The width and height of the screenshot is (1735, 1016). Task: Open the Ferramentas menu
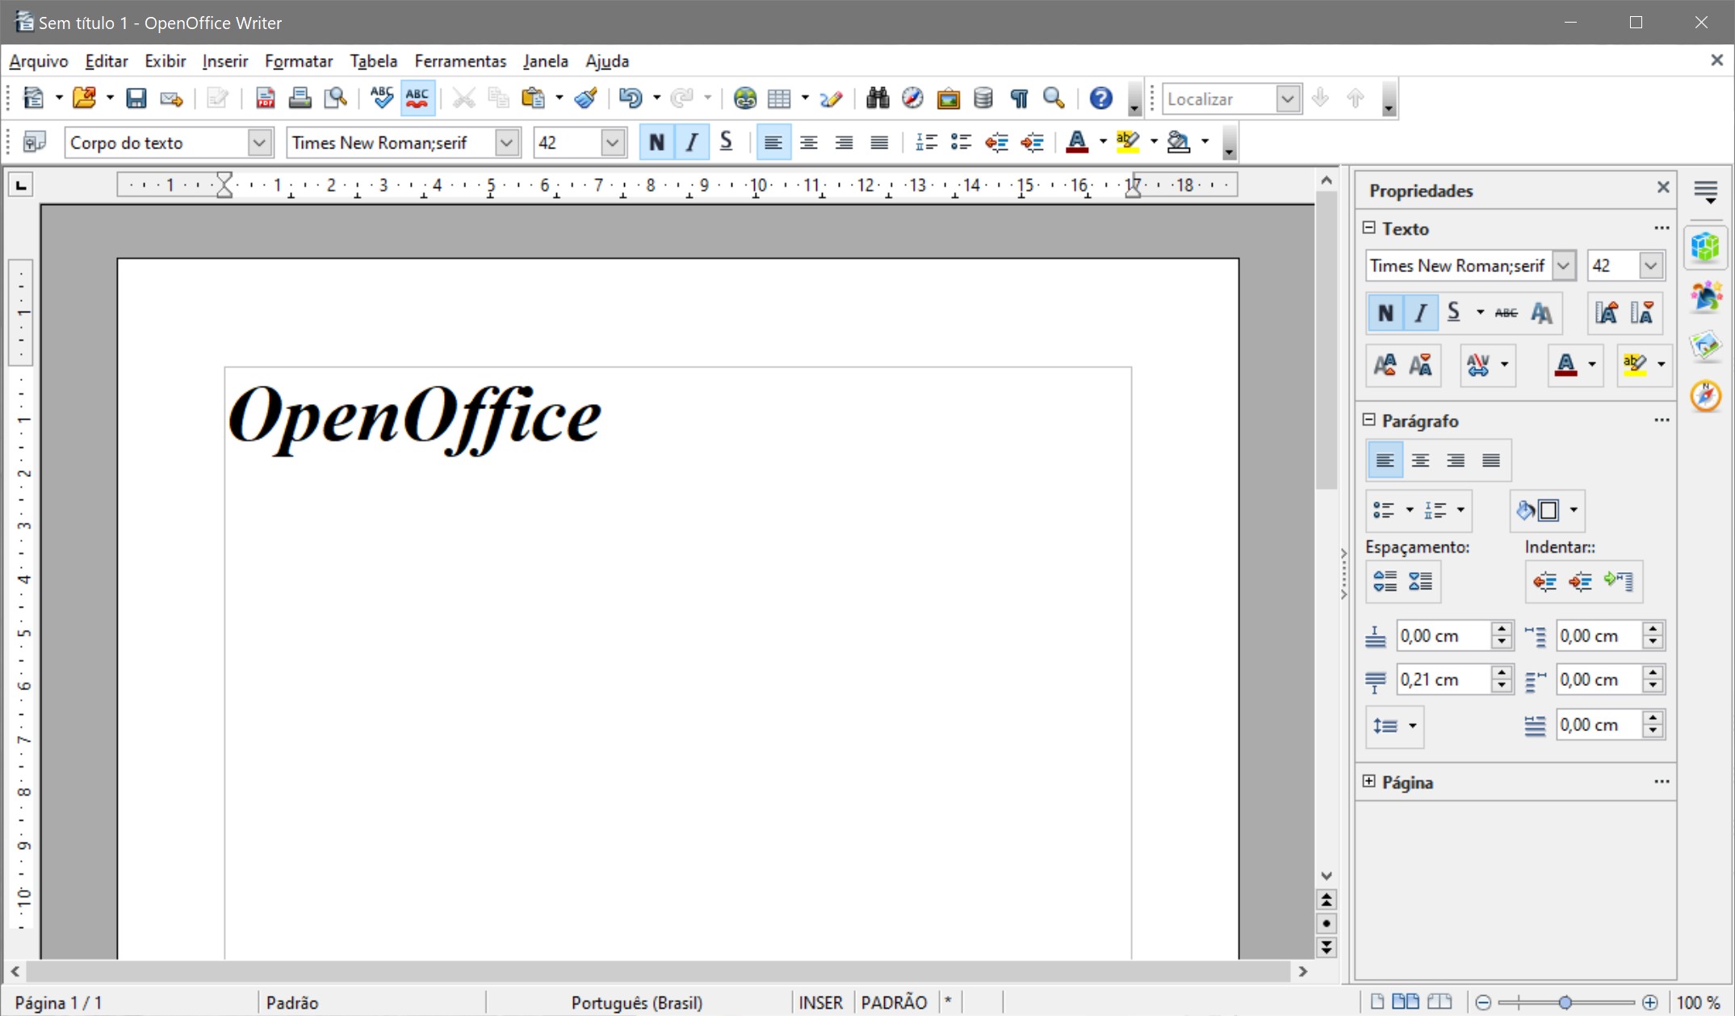point(460,61)
